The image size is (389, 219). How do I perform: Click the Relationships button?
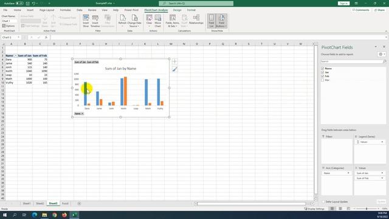(196, 19)
